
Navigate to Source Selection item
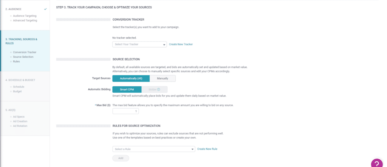point(23,57)
